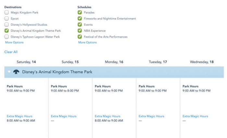This screenshot has width=227, height=138.
Task: Expand More Options under Destinations
Action: pos(14,42)
